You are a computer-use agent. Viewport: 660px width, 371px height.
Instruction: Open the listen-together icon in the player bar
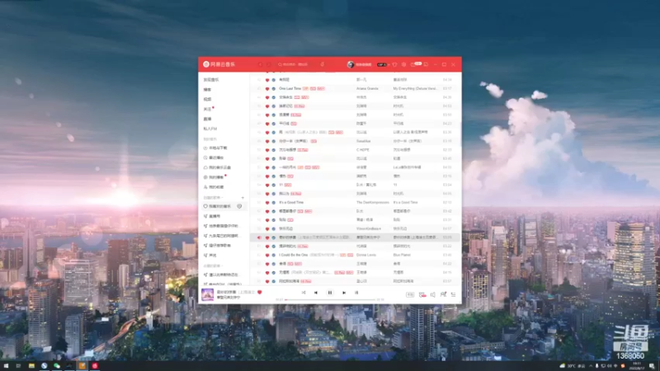[443, 294]
